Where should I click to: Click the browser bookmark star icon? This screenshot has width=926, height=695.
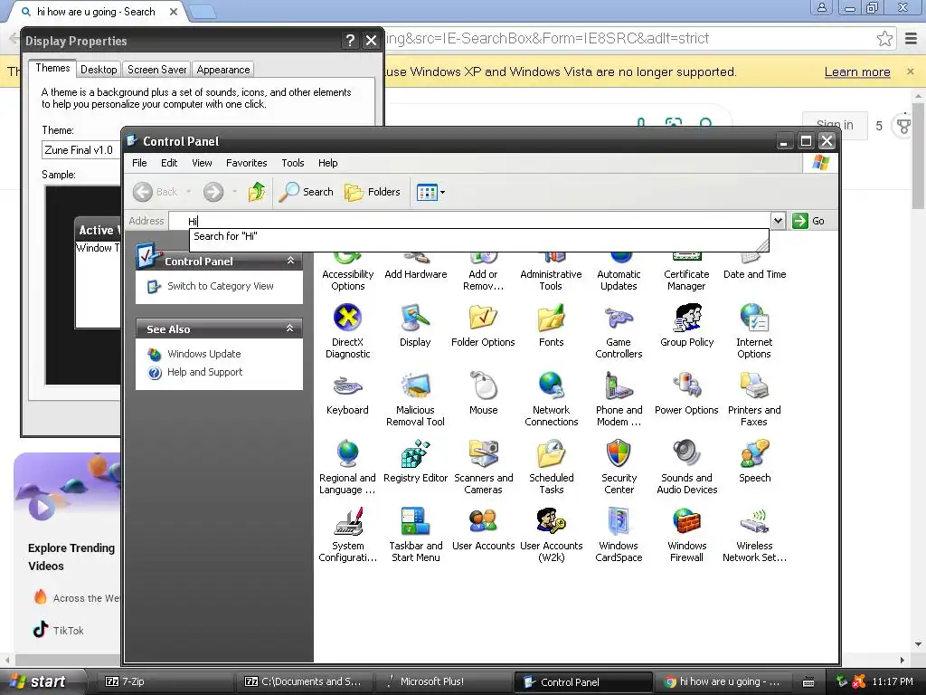884,39
